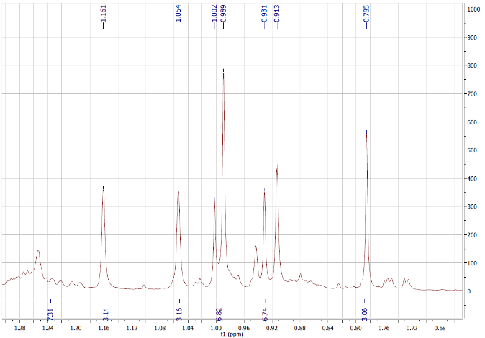Select the 7.31 integral value
This screenshot has width=485, height=338.
50,314
